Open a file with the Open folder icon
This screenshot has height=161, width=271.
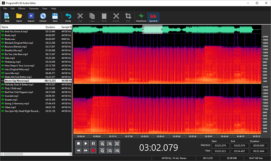coord(19,17)
